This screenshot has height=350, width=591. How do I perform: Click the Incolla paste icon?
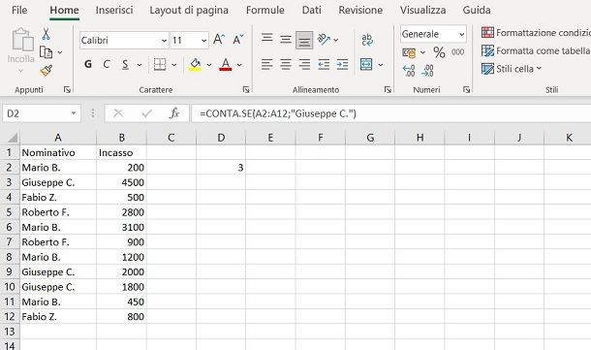(22, 39)
